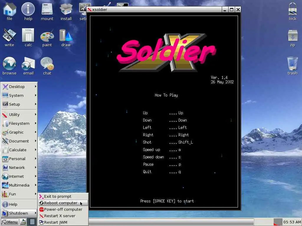Expand the Internet submenu
Screen dimensions: 302x226
pos(19,177)
